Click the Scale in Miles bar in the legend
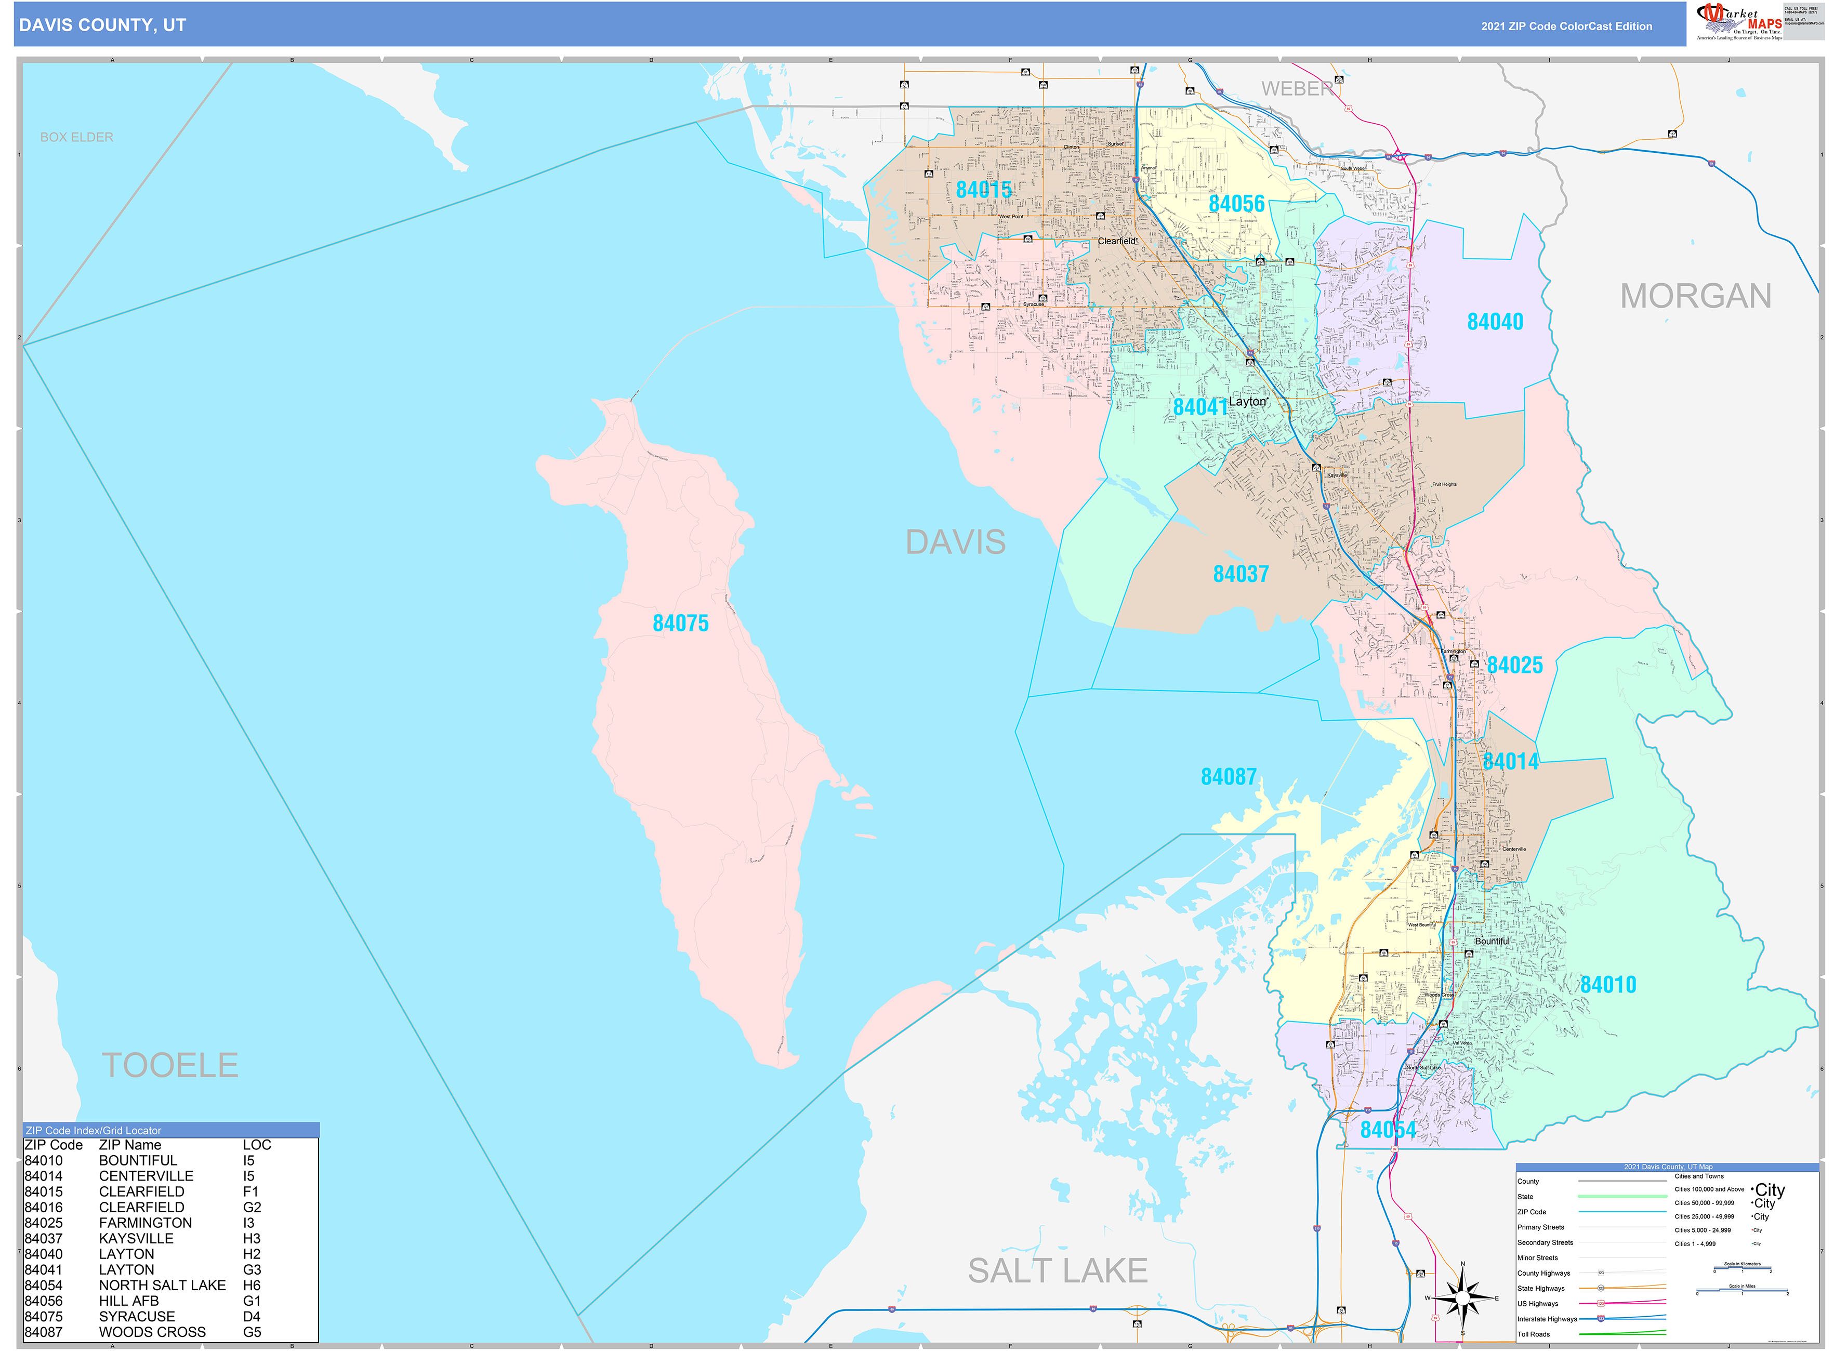Viewport: 1834px width, 1351px height. 1743,1290
